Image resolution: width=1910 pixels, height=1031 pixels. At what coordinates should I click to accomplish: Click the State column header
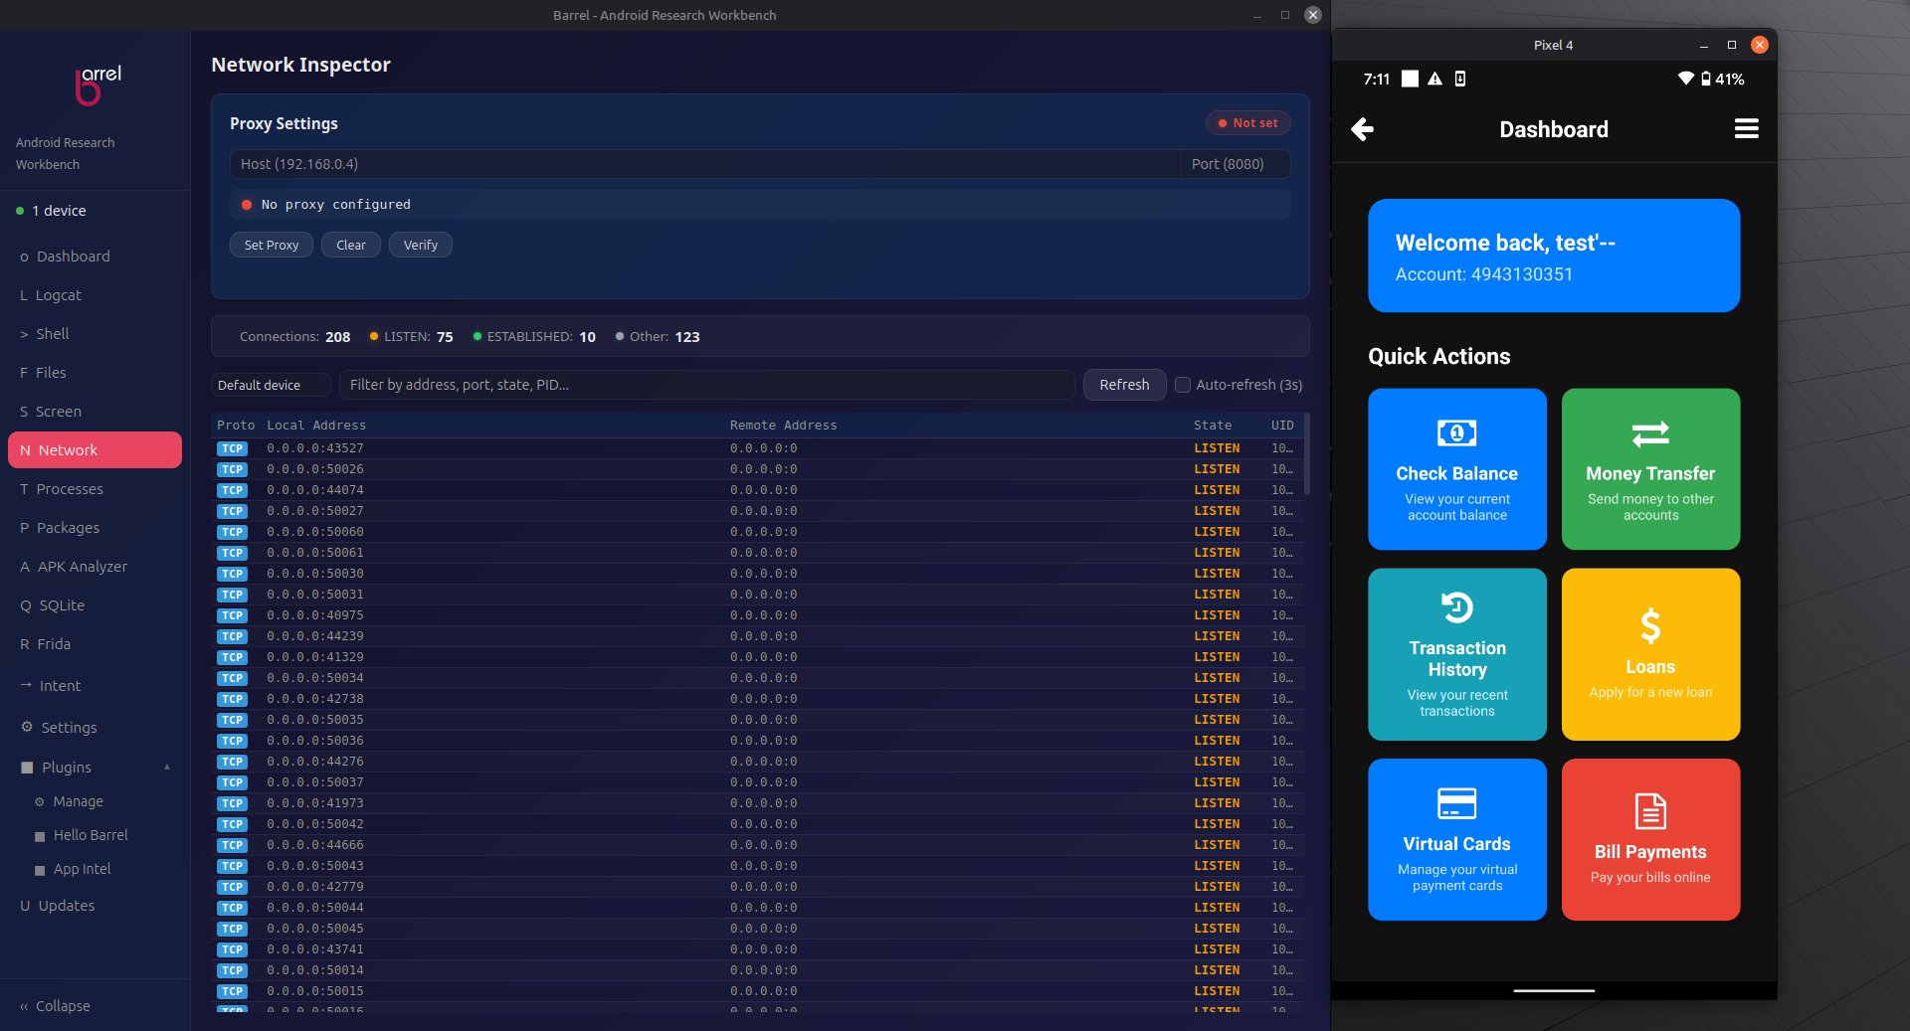[x=1213, y=426]
